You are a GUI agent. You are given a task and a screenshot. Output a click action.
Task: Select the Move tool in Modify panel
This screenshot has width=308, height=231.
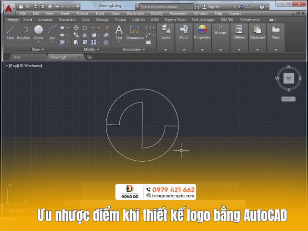[x=76, y=28]
